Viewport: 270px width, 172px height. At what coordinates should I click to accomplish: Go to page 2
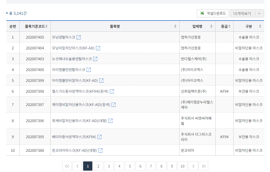coord(98,166)
